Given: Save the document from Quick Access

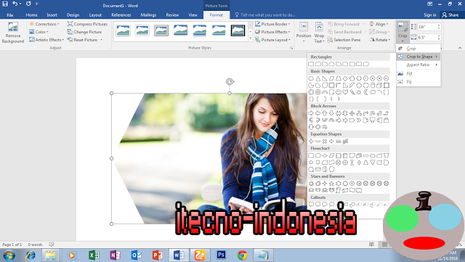Looking at the screenshot, I should [5, 4].
